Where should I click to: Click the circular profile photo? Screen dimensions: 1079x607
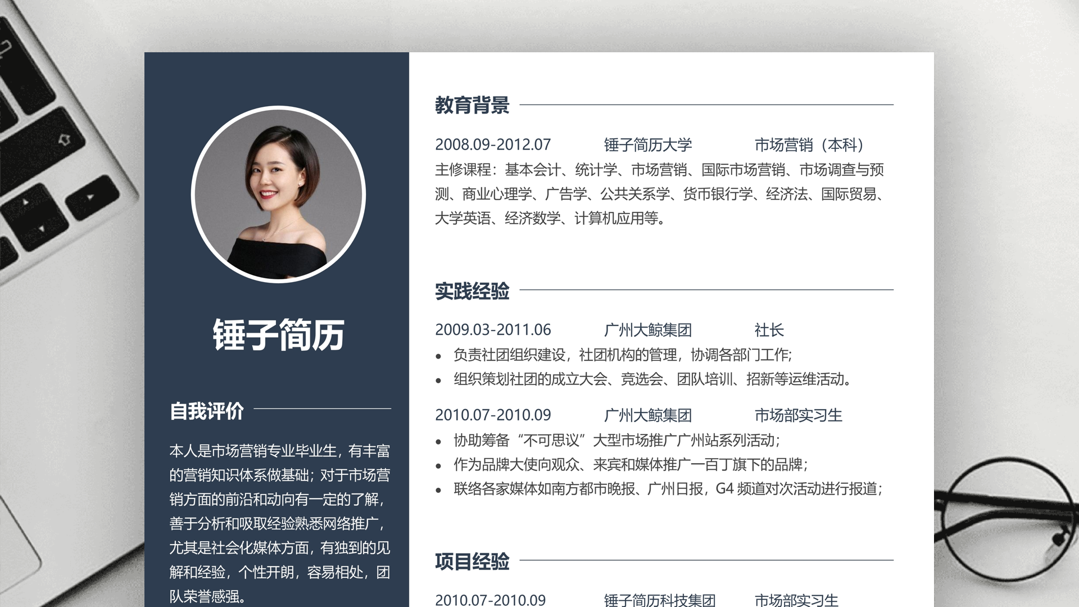point(278,194)
